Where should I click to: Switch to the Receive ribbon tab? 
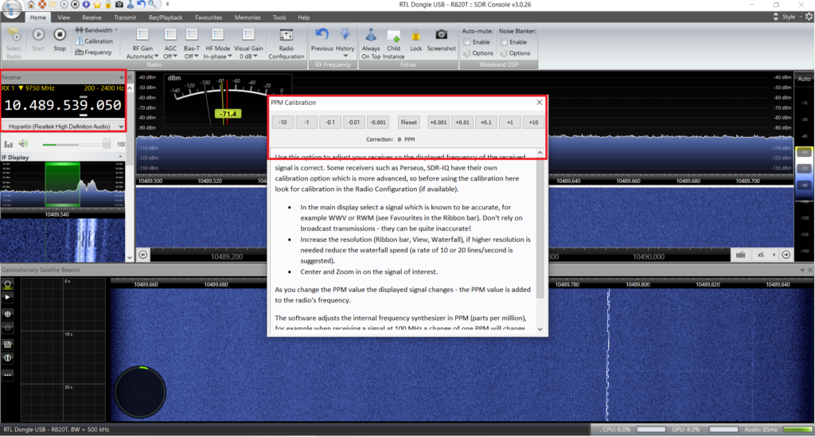tap(92, 17)
